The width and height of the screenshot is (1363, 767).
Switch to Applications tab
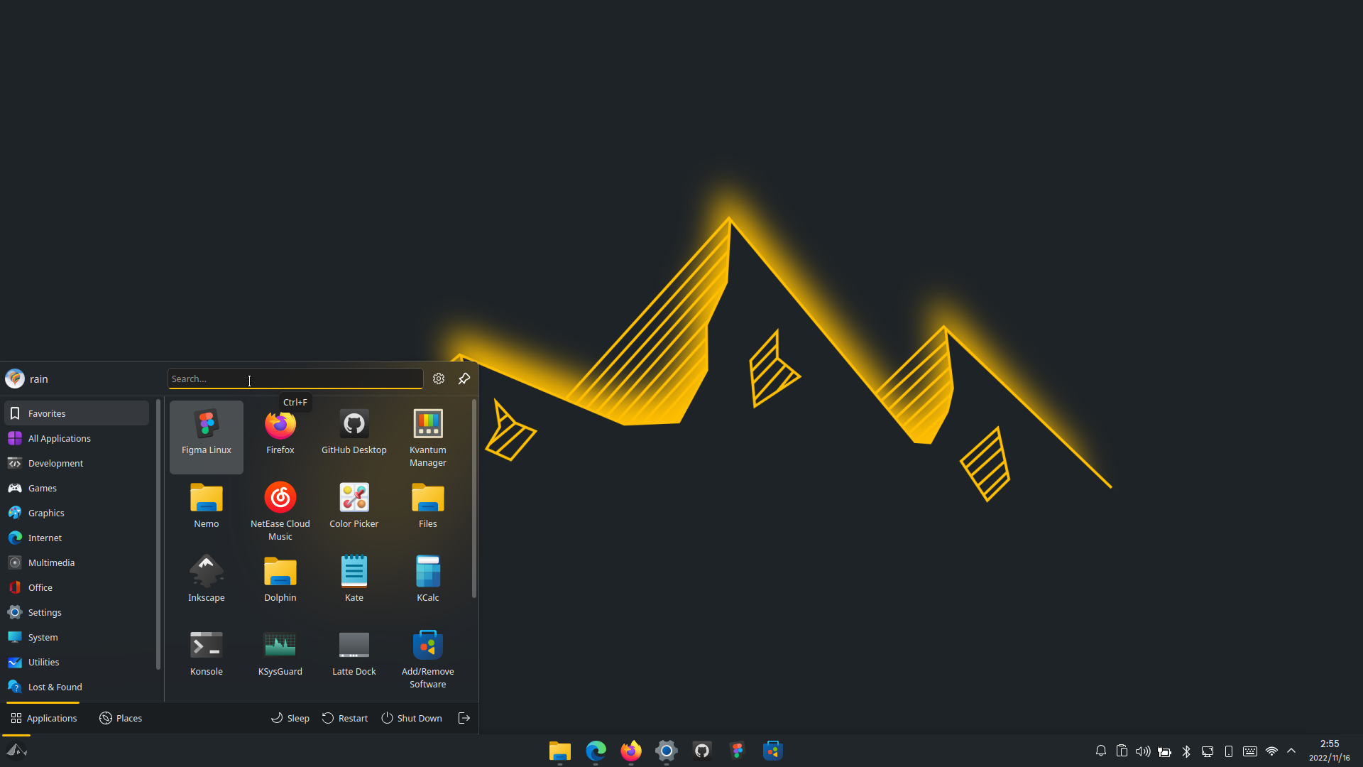click(43, 718)
